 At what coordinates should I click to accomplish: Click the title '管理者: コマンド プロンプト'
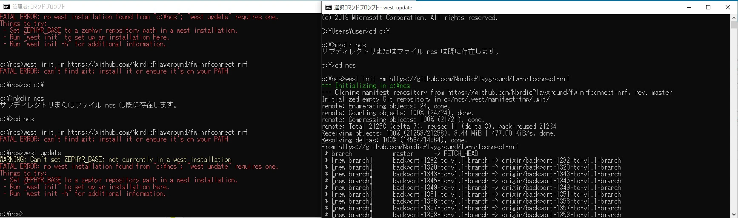[39, 6]
